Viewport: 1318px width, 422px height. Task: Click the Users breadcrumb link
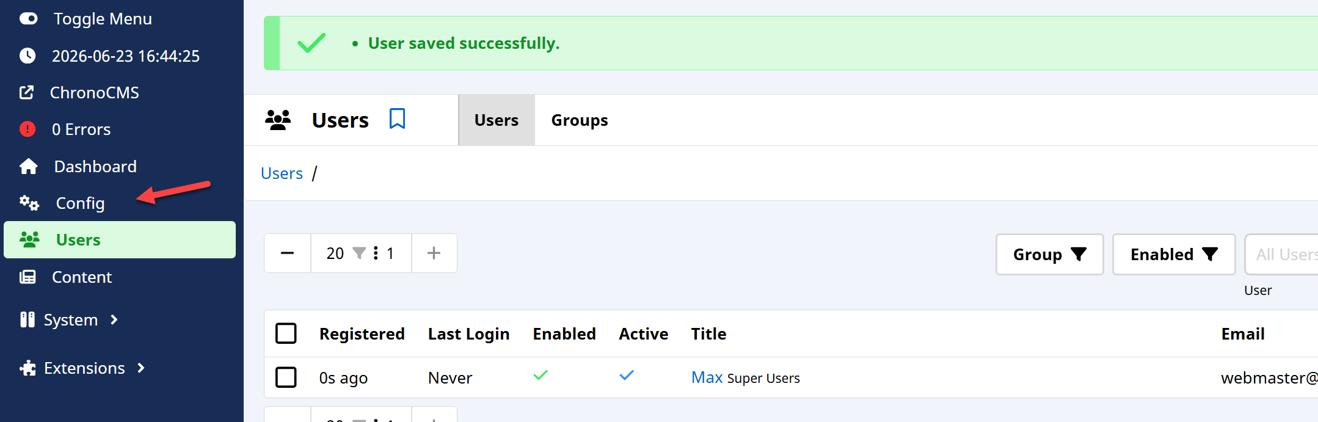282,173
